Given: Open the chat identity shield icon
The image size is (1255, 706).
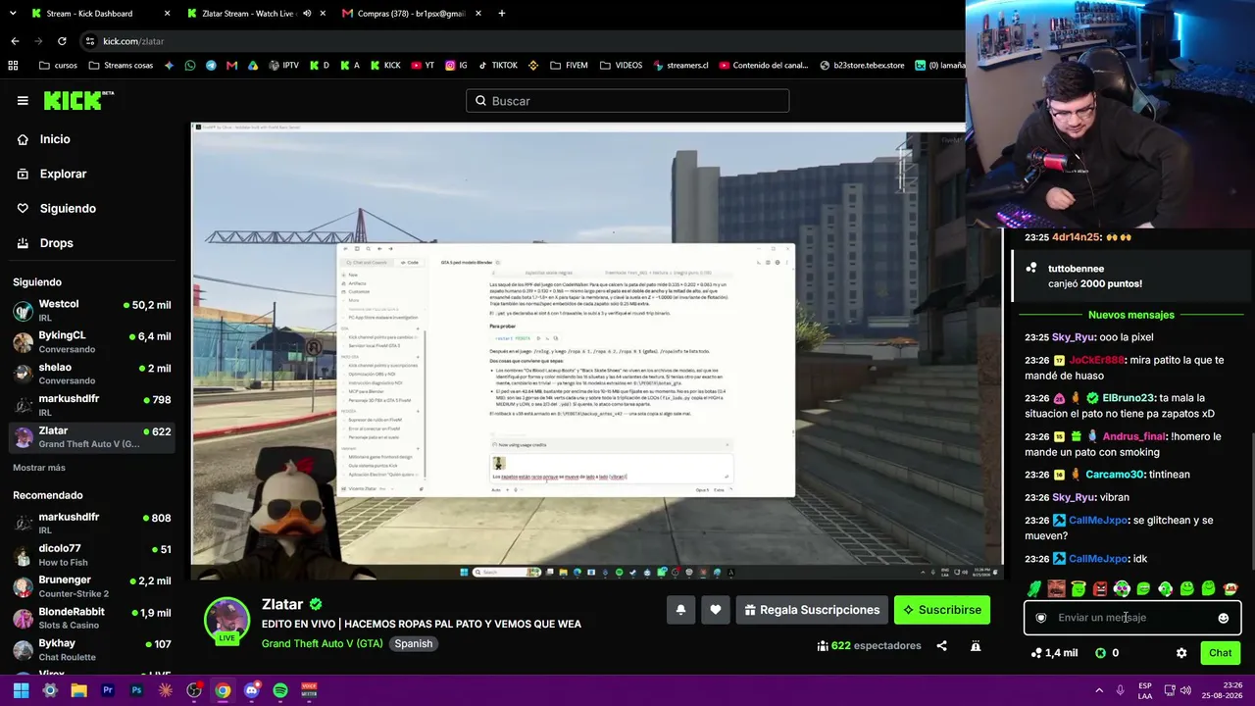Looking at the screenshot, I should click(1041, 618).
